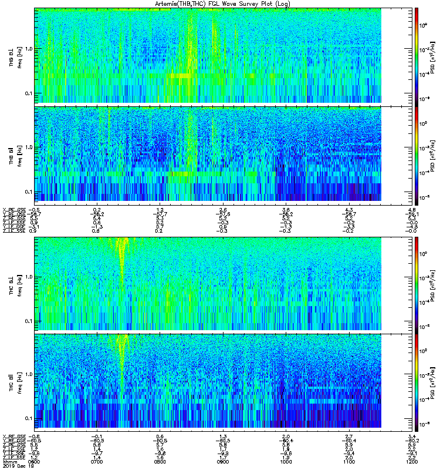The image size is (440, 470).
Task: Click the 10⁰ tick label on the THB B⊥ color bar
Action: coord(423,25)
